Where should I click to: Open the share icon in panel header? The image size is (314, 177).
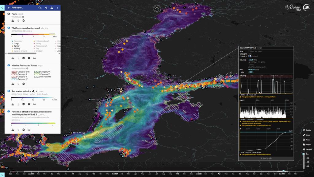(x=46, y=7)
